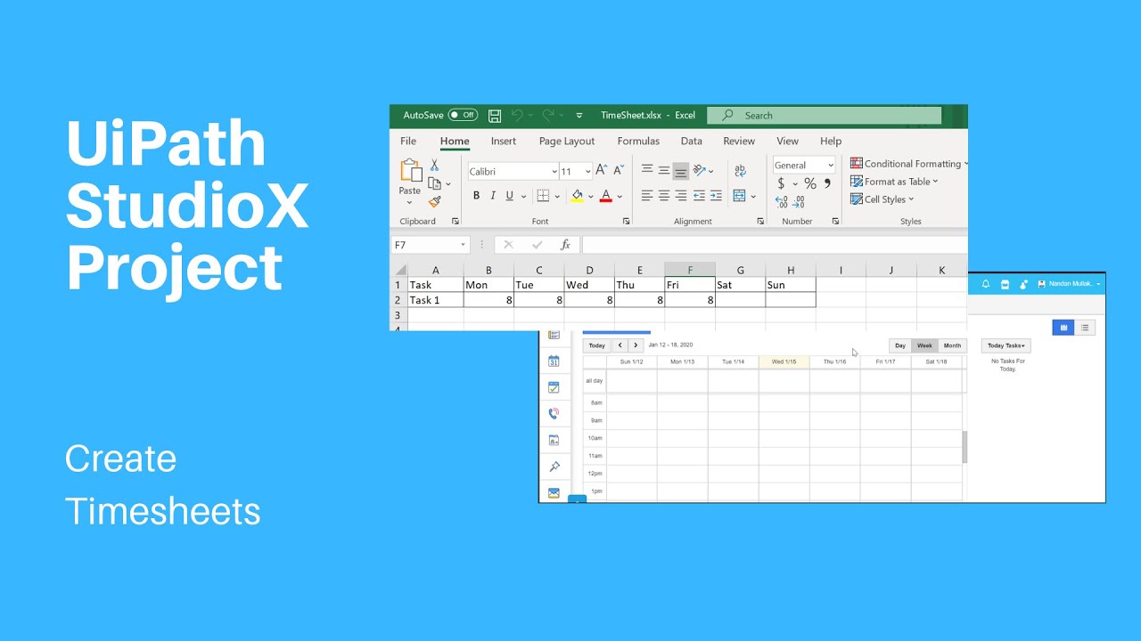Open Cell Styles menu
Screen dimensions: 1141x641
[x=882, y=199]
